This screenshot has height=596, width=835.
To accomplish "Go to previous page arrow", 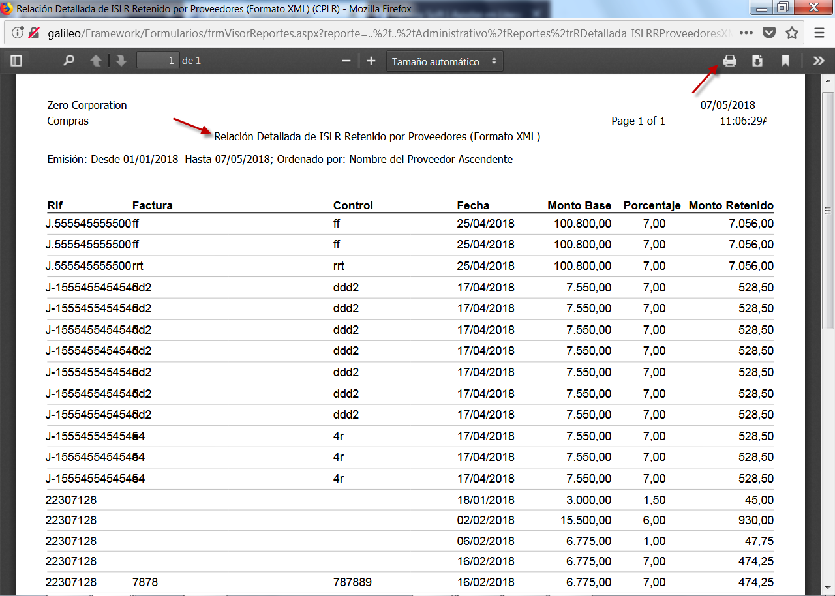I will click(x=96, y=61).
